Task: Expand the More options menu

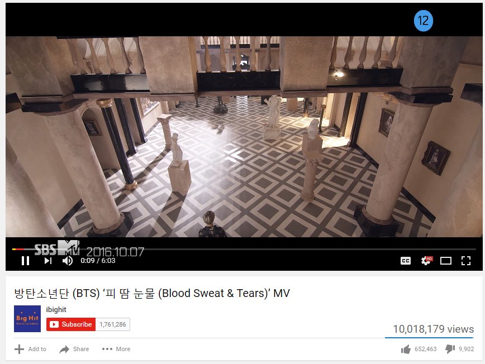Action: (116, 349)
